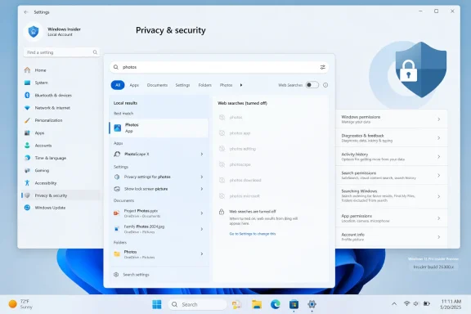The width and height of the screenshot is (471, 314).
Task: Click the search box containing photos
Action: pyautogui.click(x=219, y=67)
